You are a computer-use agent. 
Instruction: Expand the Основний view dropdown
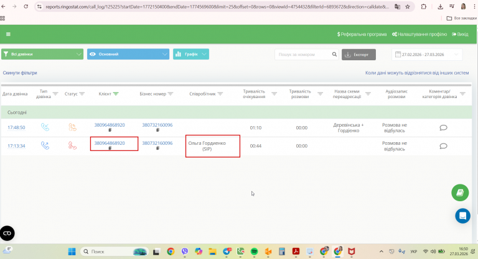coord(128,54)
